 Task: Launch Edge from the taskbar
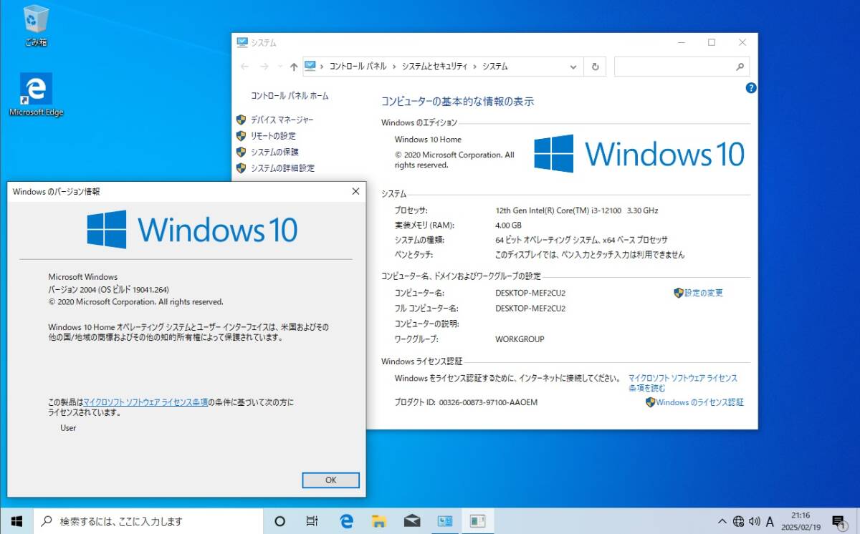[x=346, y=521]
